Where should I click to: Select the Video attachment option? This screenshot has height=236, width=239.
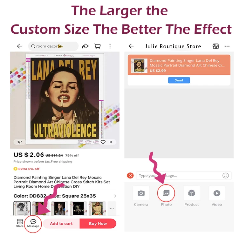click(217, 196)
